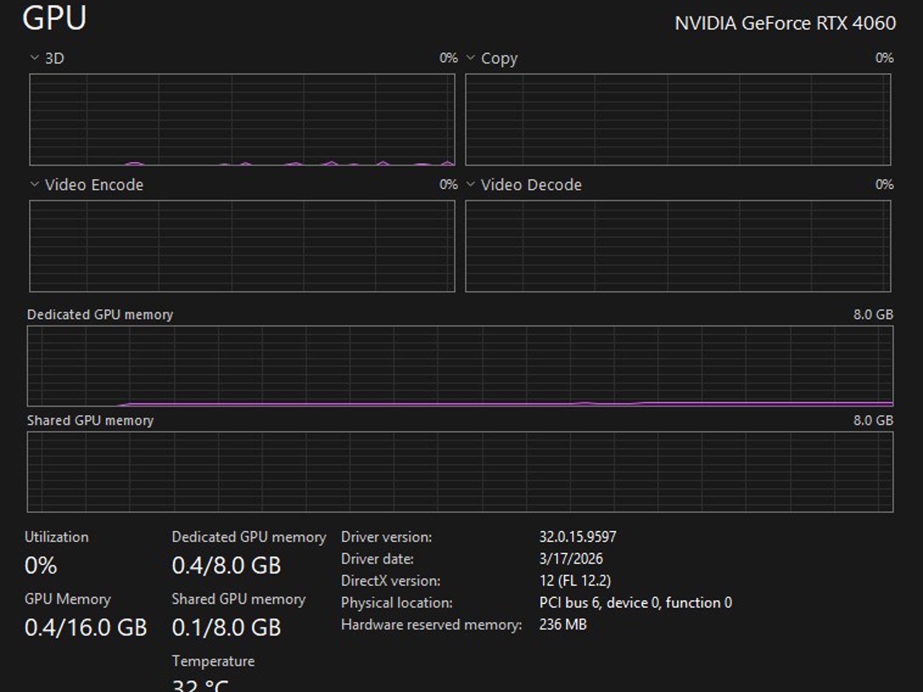
Task: Click the Driver version label
Action: 386,537
